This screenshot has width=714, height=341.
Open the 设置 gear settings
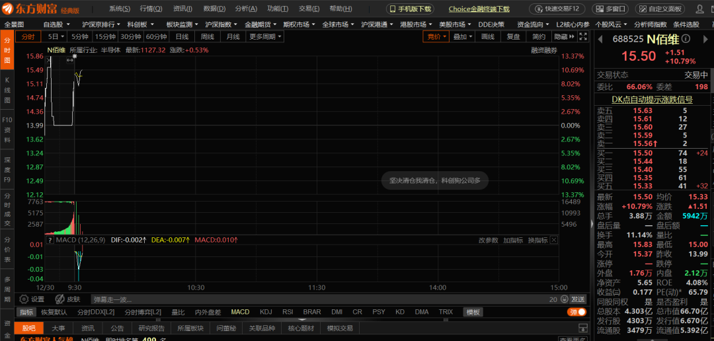pos(32,299)
